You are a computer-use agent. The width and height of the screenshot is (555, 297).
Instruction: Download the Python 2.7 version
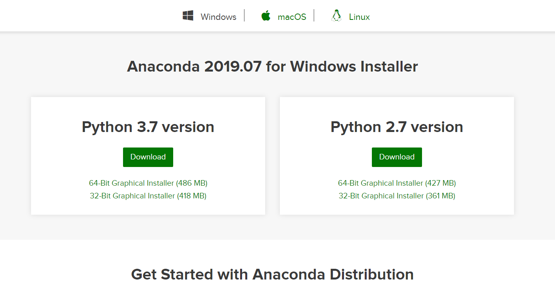[x=397, y=157]
